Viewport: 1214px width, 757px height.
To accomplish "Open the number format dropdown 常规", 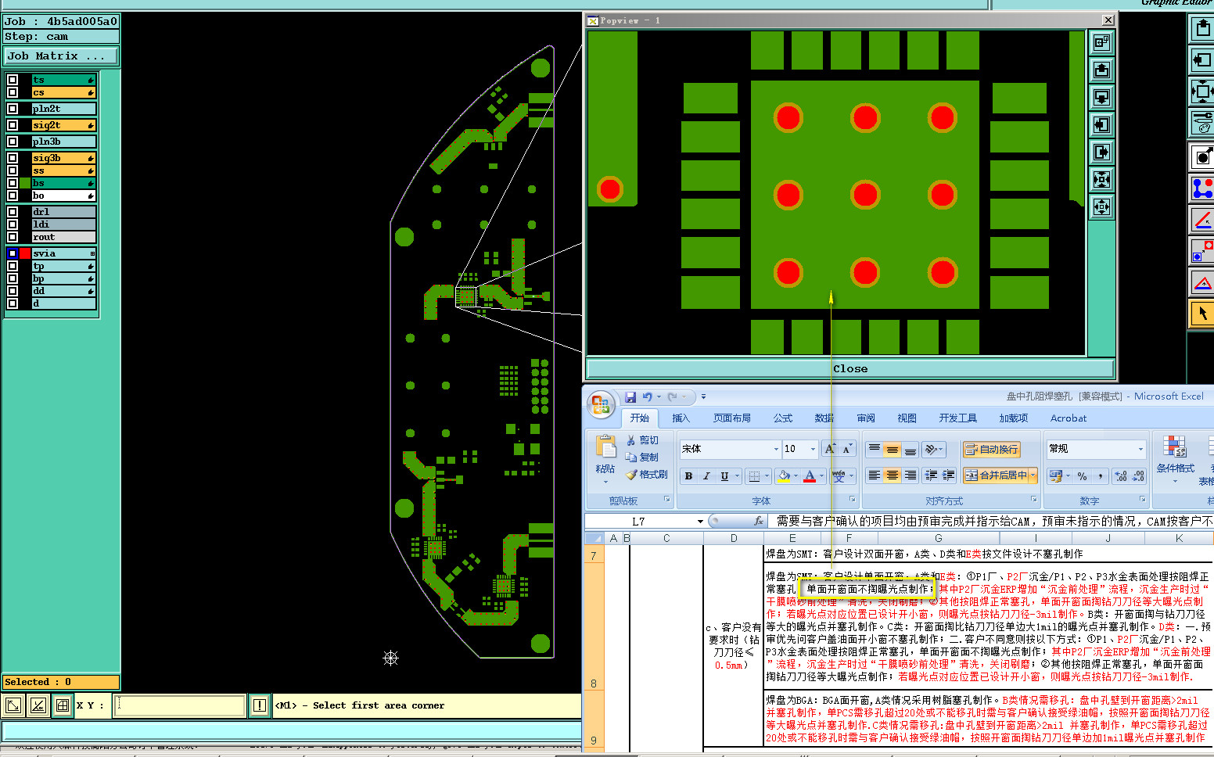I will pyautogui.click(x=1140, y=449).
